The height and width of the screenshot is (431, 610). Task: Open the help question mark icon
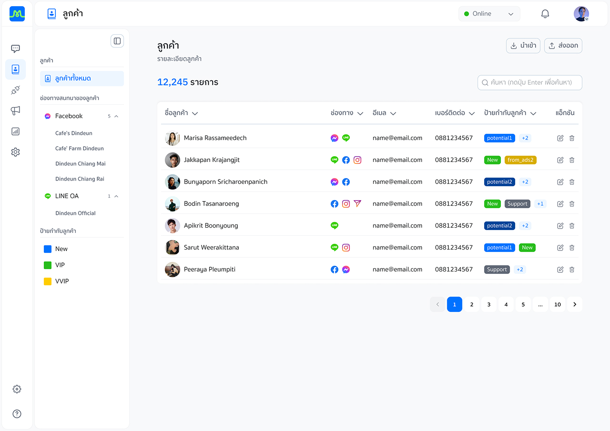click(17, 414)
